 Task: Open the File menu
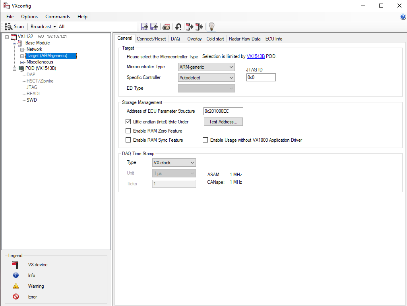(x=10, y=17)
